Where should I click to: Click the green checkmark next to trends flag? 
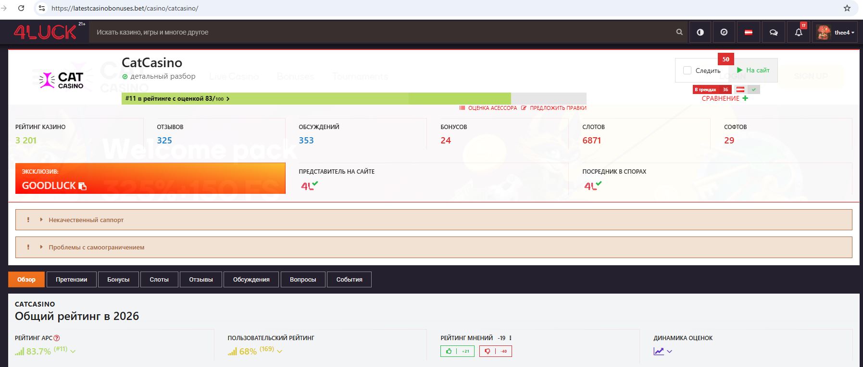[754, 90]
